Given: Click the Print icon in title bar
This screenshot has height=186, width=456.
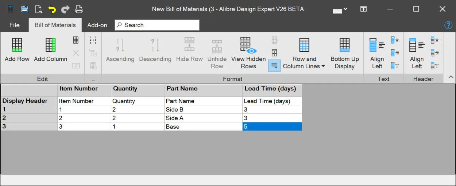Looking at the screenshot, I should coord(79,9).
